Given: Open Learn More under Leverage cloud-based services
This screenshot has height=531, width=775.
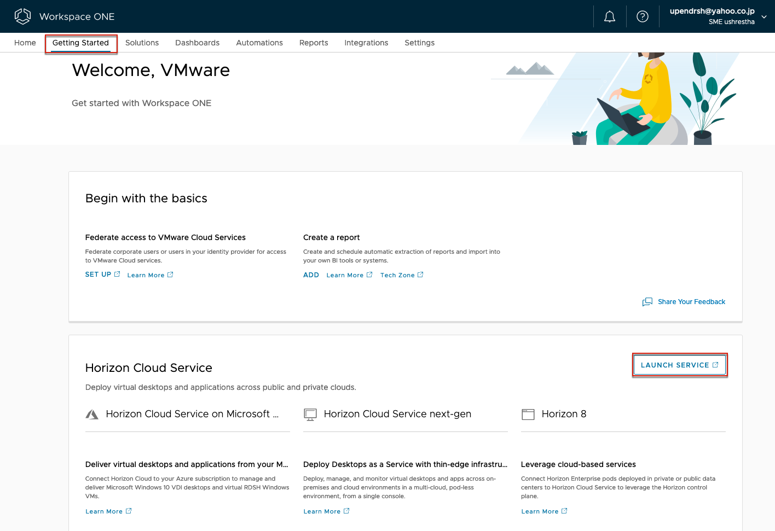Looking at the screenshot, I should click(x=540, y=512).
